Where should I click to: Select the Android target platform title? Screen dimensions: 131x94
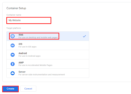tap(23, 53)
